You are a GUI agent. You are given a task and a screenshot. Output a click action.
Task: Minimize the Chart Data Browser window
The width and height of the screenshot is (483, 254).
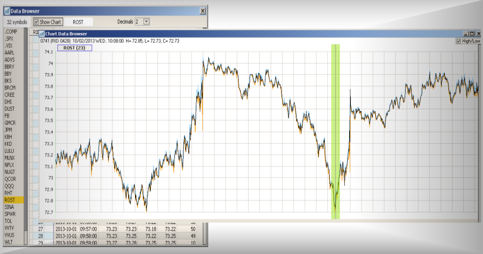(466, 34)
